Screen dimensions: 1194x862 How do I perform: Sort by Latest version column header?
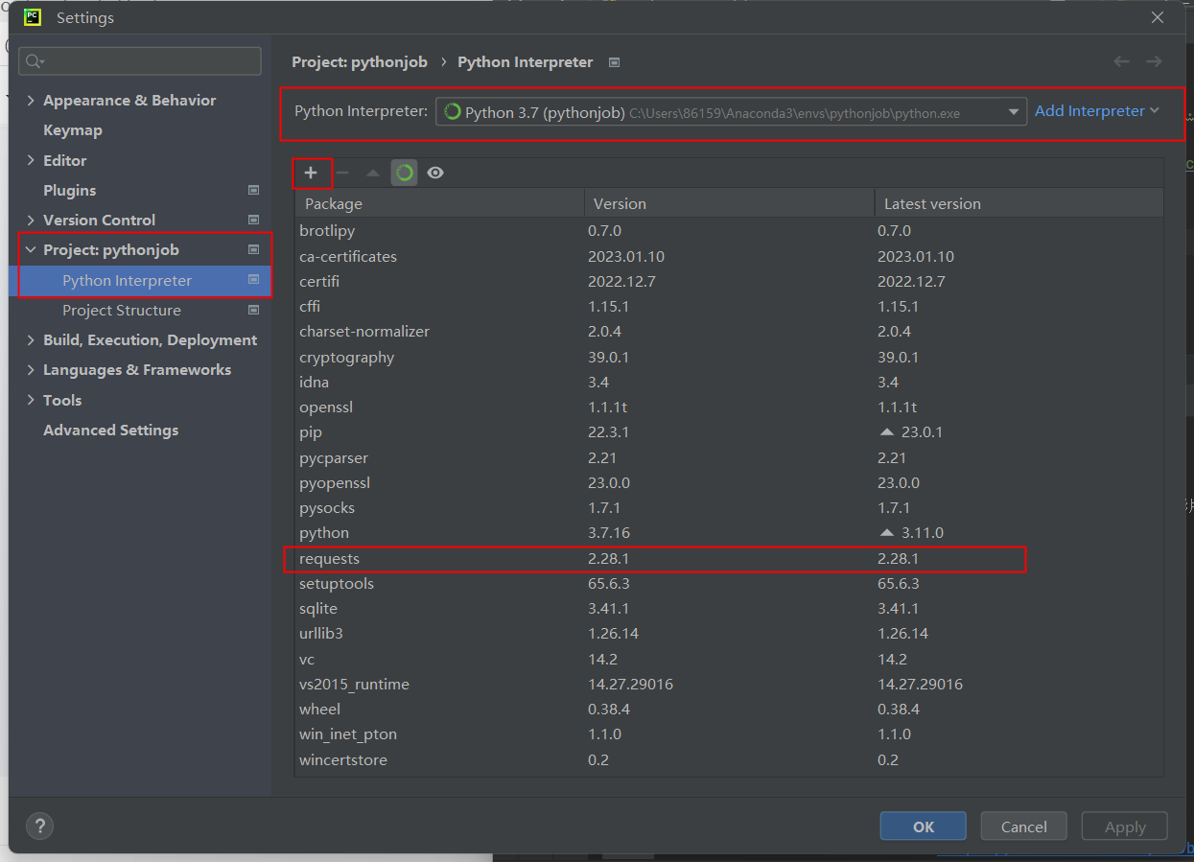1018,203
